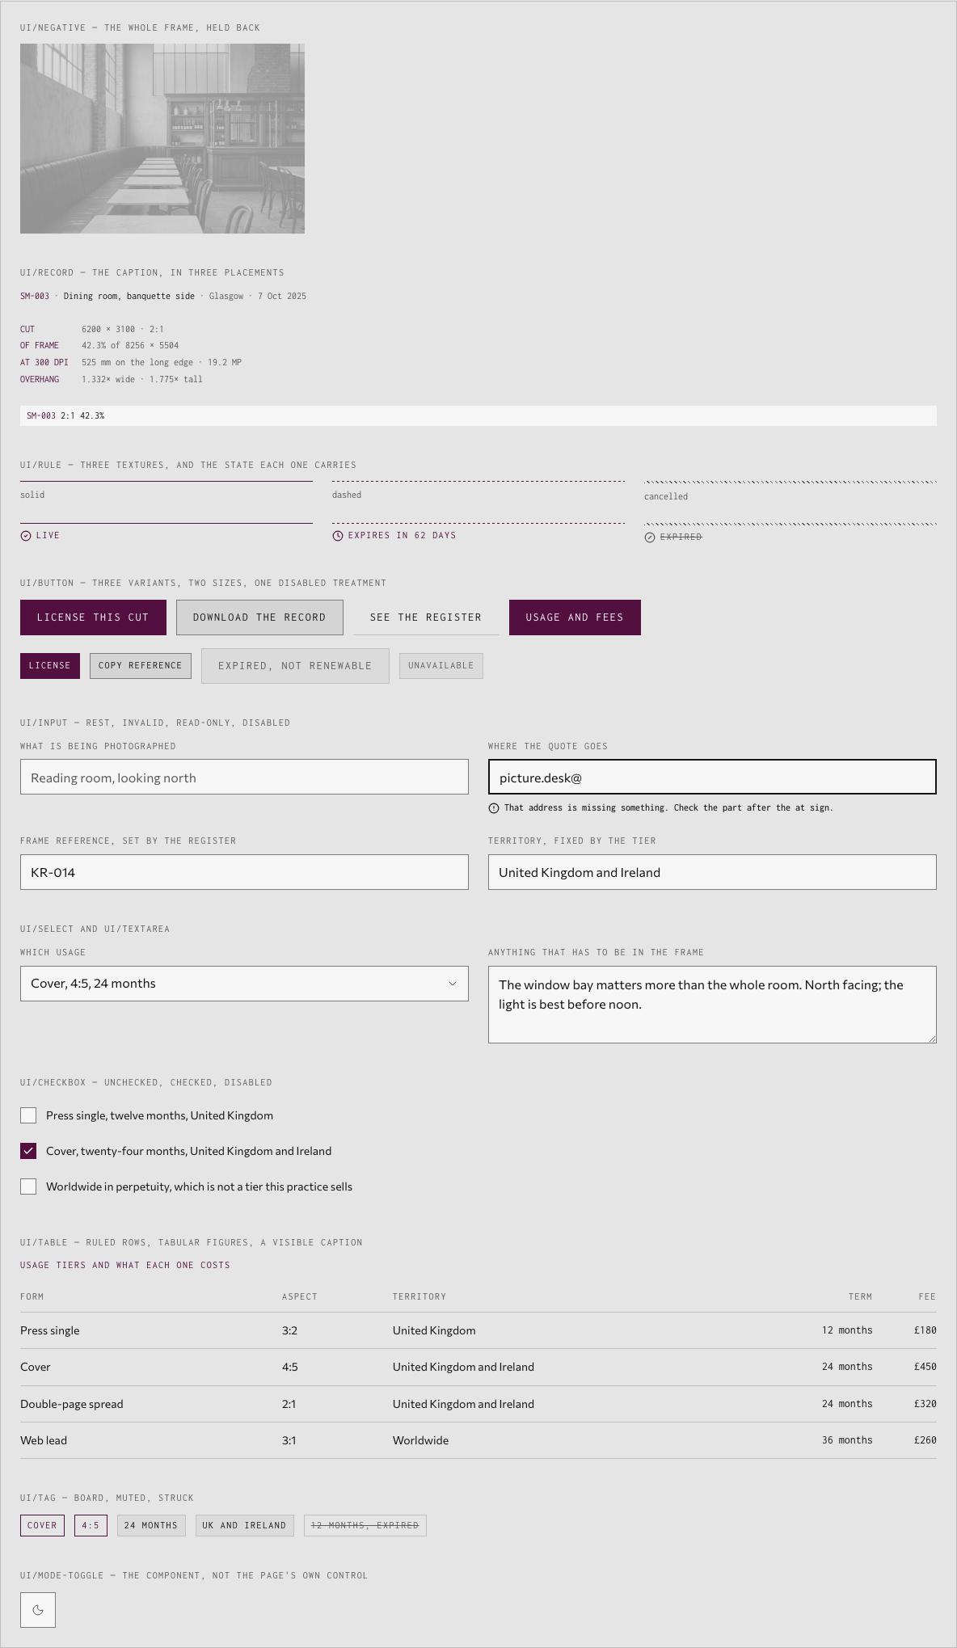
Task: Open the Which Usage dropdown
Action: (244, 984)
